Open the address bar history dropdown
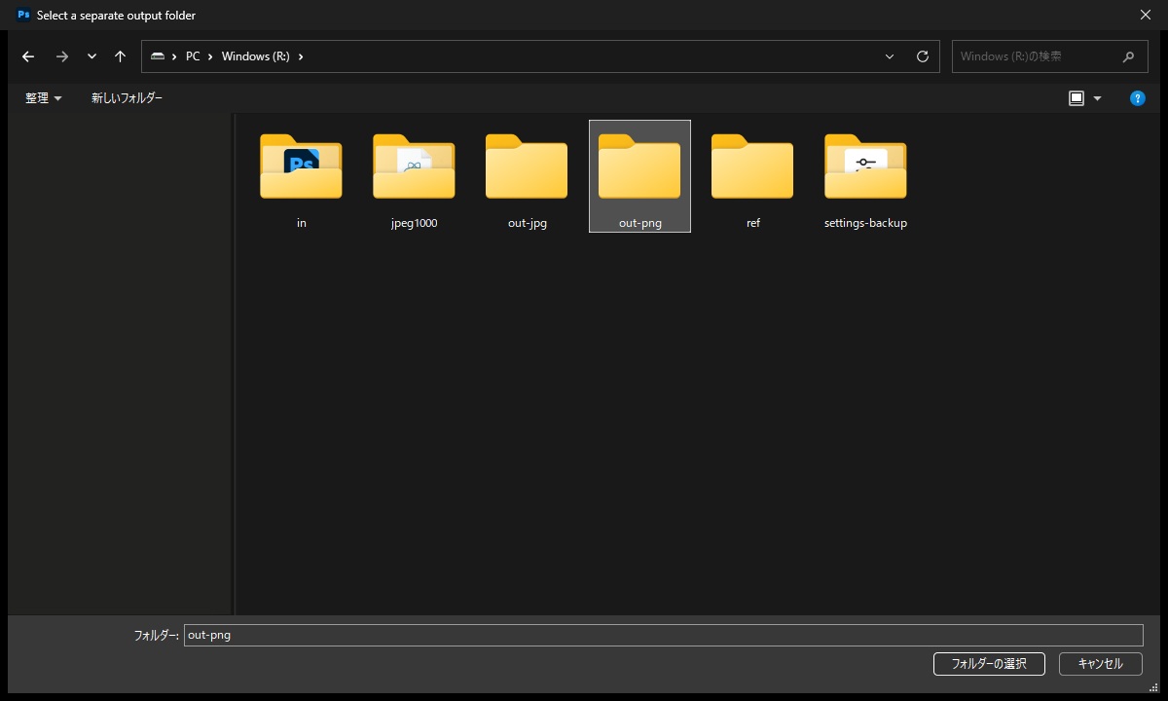The height and width of the screenshot is (701, 1168). click(890, 56)
